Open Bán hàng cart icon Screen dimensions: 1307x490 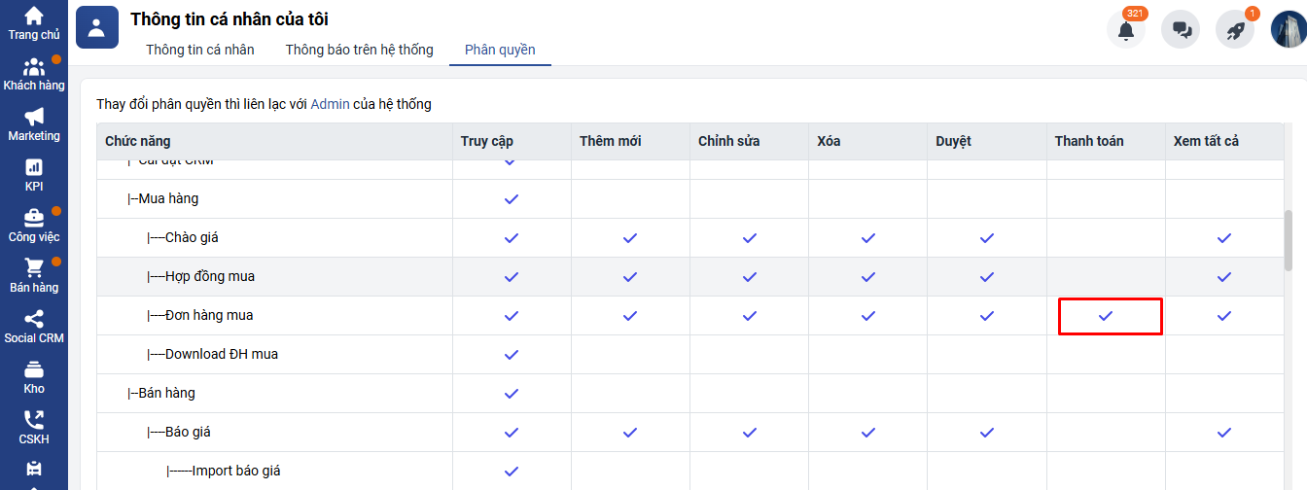click(34, 275)
